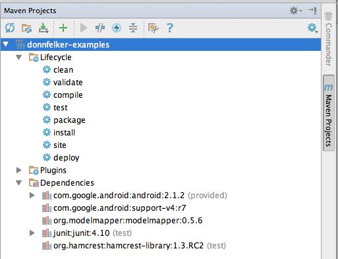Click the Reimport All Maven Projects icon
This screenshot has height=259, width=338.
(x=10, y=28)
